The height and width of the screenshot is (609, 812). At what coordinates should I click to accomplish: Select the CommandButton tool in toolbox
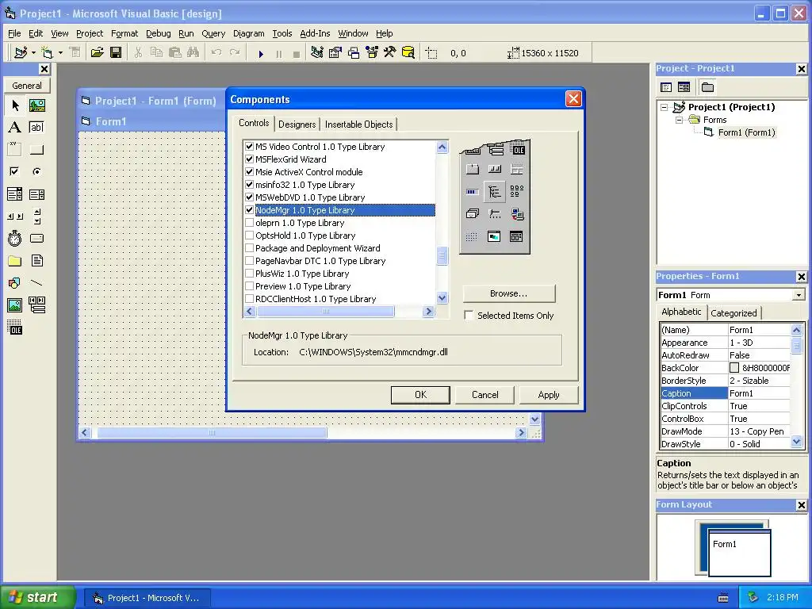click(36, 150)
